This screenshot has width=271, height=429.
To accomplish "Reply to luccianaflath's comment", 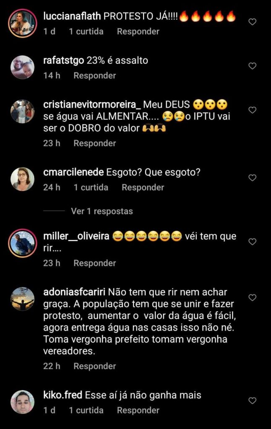I will (x=138, y=31).
